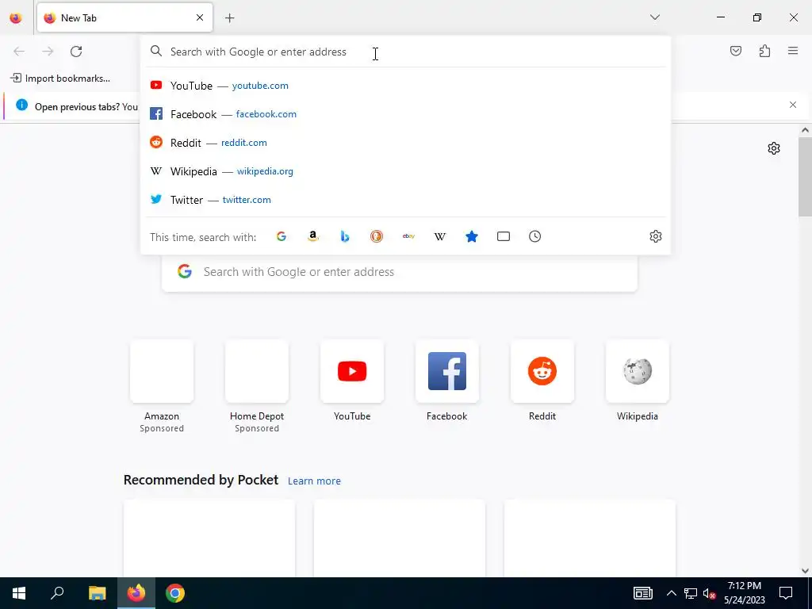Launch Google Chrome from taskbar
Viewport: 812px width, 609px height.
[x=175, y=593]
